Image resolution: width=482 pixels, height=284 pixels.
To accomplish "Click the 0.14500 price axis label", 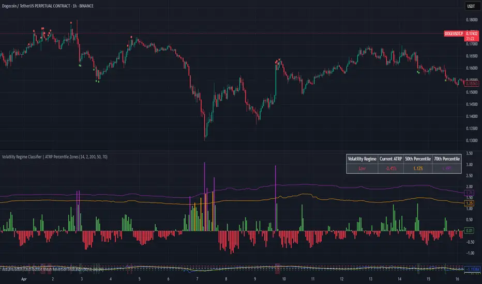I will click(472, 104).
